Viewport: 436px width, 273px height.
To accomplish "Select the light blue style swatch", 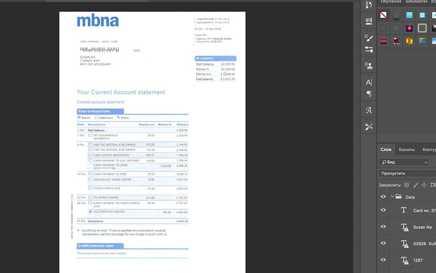I will pos(409,15).
